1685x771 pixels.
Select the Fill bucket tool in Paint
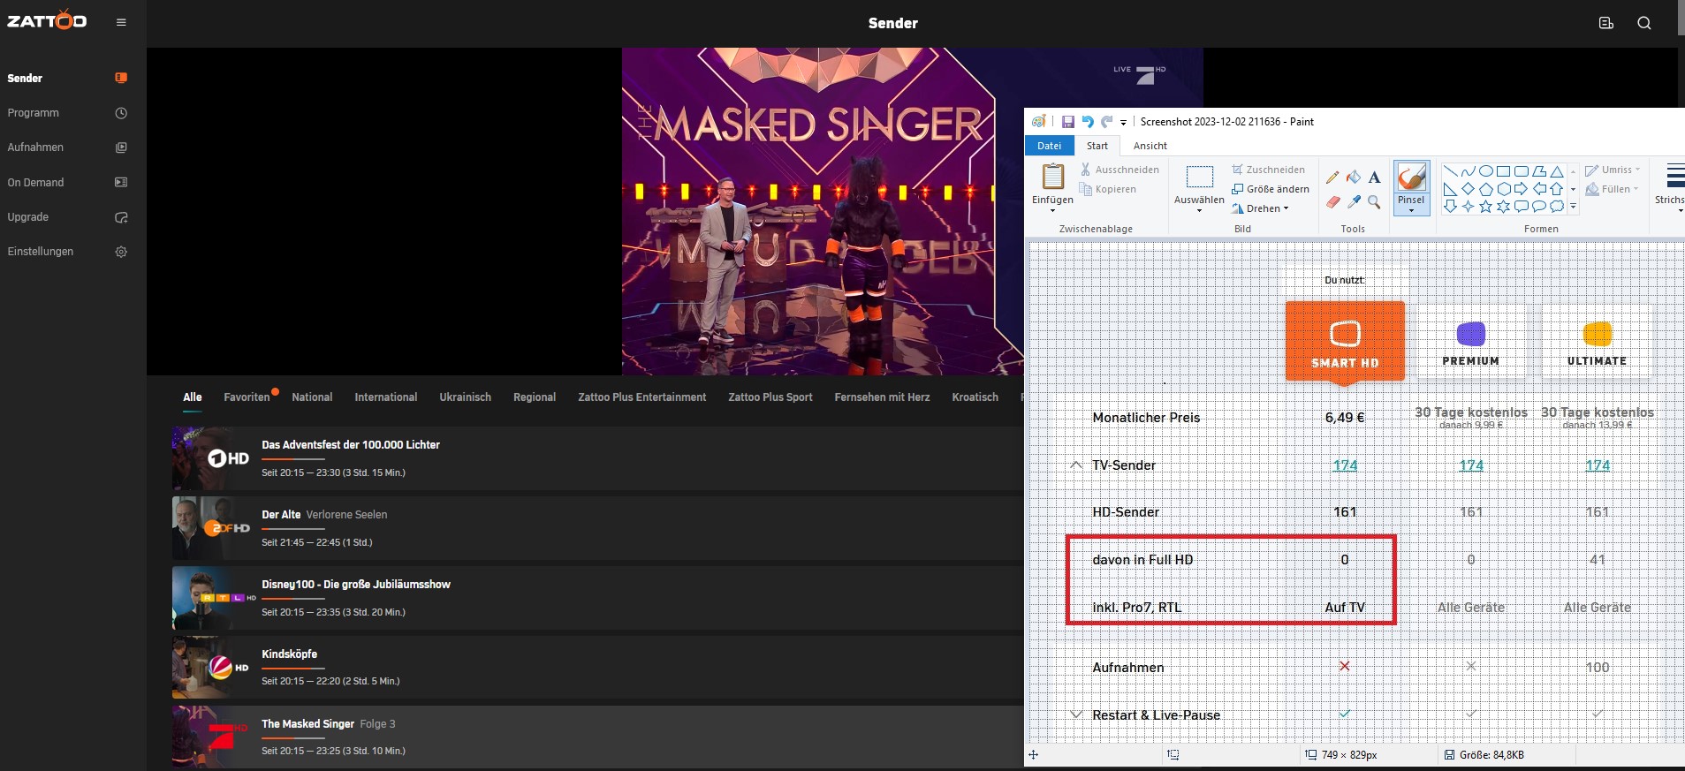coord(1354,178)
